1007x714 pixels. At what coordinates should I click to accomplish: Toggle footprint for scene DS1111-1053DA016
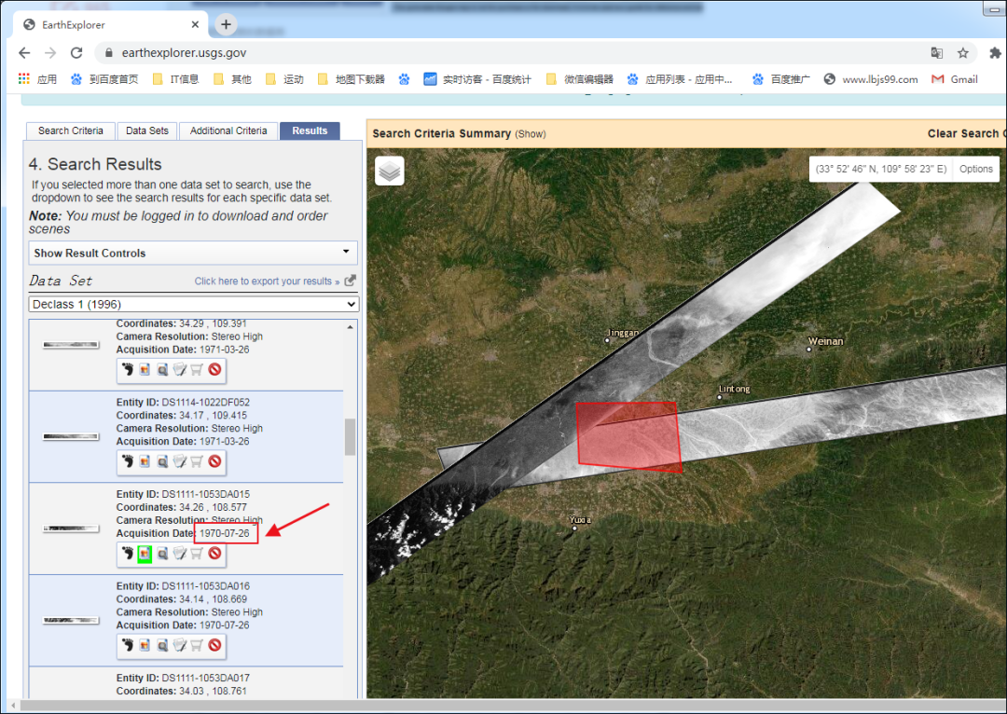click(128, 645)
